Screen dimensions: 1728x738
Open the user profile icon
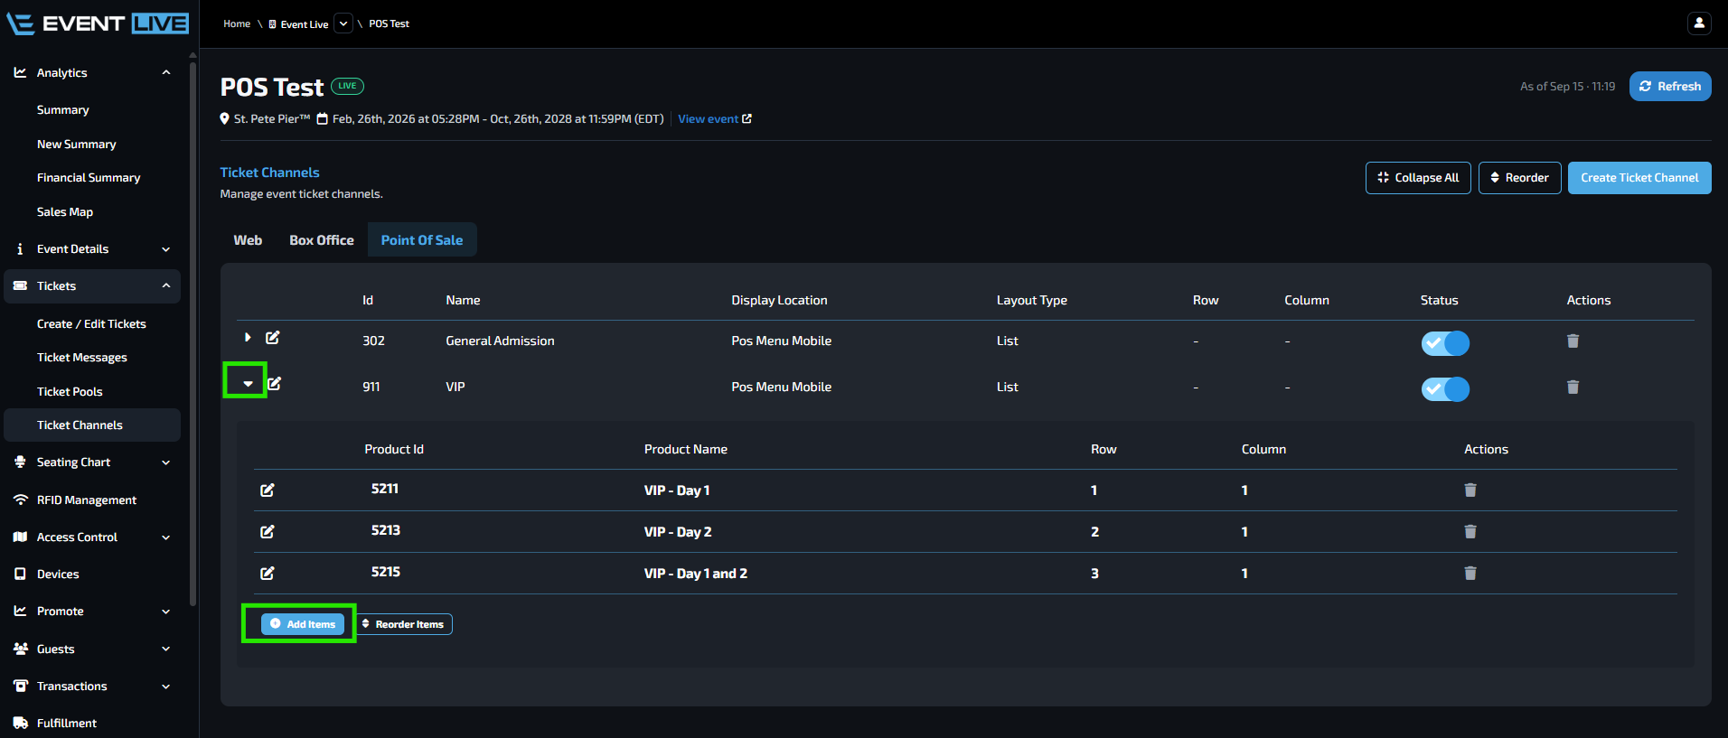(1699, 23)
